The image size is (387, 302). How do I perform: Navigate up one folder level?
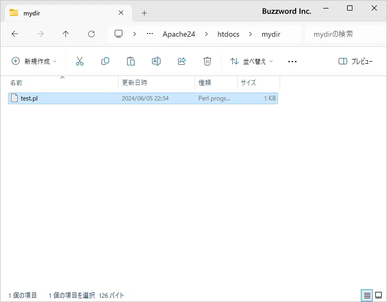click(x=66, y=34)
